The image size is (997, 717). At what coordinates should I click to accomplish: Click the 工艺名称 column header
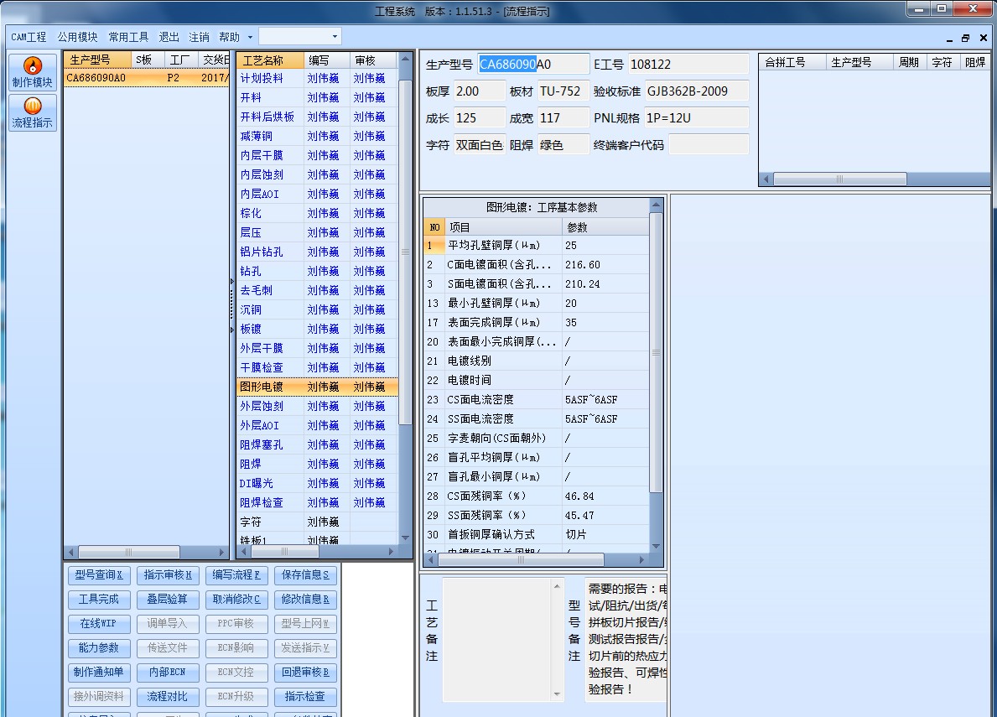[x=270, y=60]
